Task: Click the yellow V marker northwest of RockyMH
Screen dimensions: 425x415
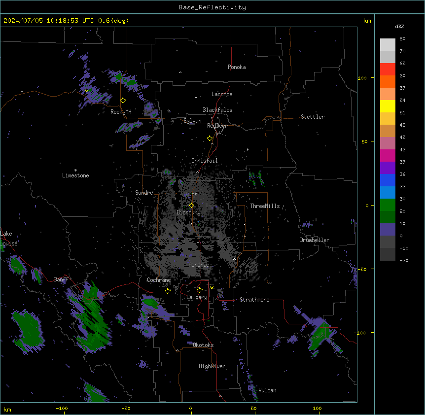Action: pyautogui.click(x=86, y=91)
